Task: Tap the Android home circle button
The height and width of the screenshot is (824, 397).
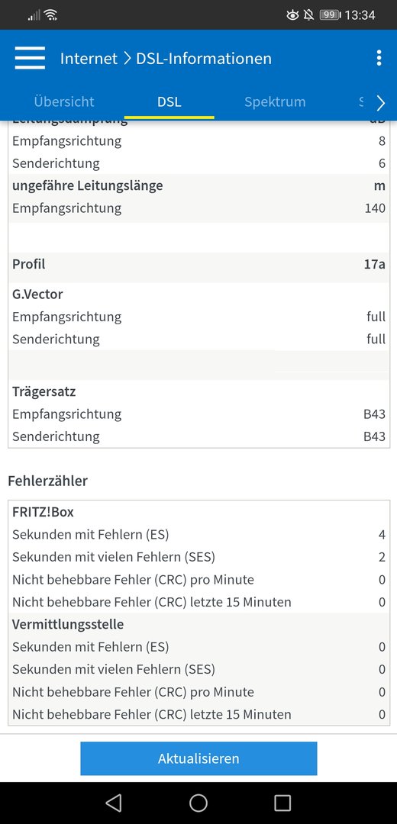Action: tap(198, 803)
